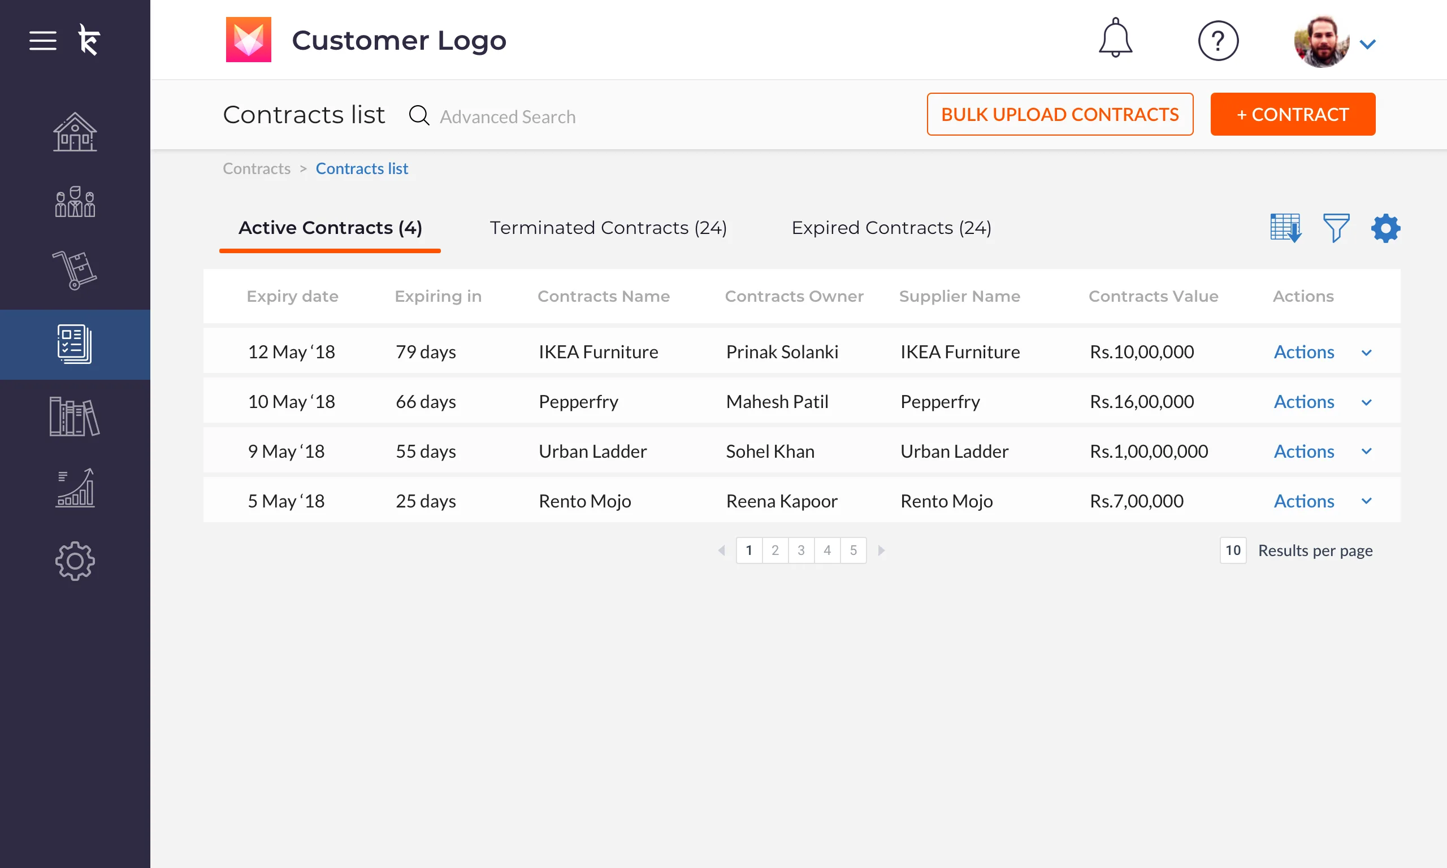Image resolution: width=1447 pixels, height=868 pixels.
Task: Expand Actions chevron for IKEA Furniture row
Action: point(1366,353)
